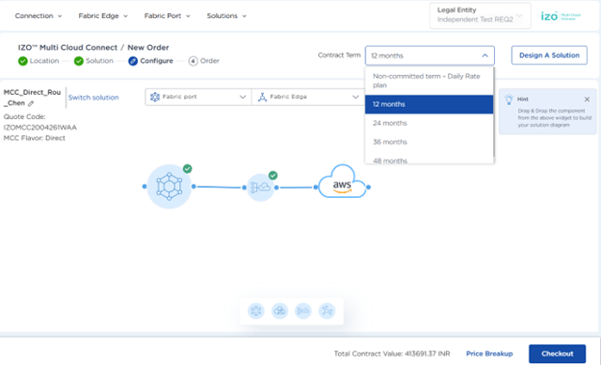Click the Checkout button
The width and height of the screenshot is (601, 365).
(557, 354)
